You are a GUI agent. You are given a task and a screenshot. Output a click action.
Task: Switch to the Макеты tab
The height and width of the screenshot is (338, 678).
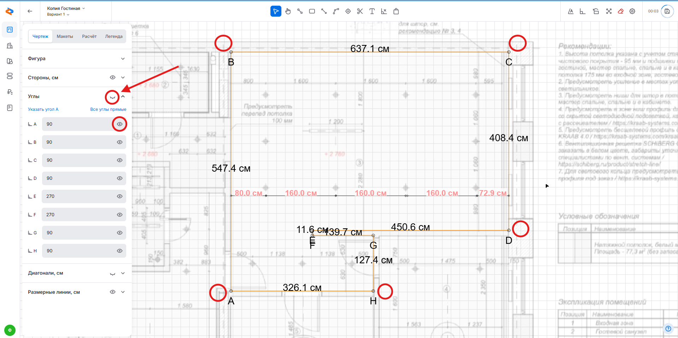pos(65,36)
